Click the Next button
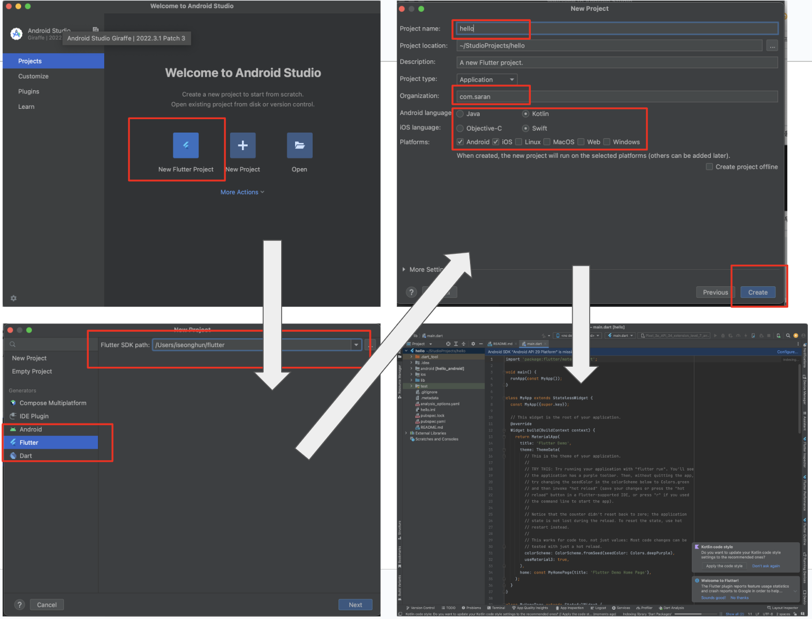 pos(355,605)
